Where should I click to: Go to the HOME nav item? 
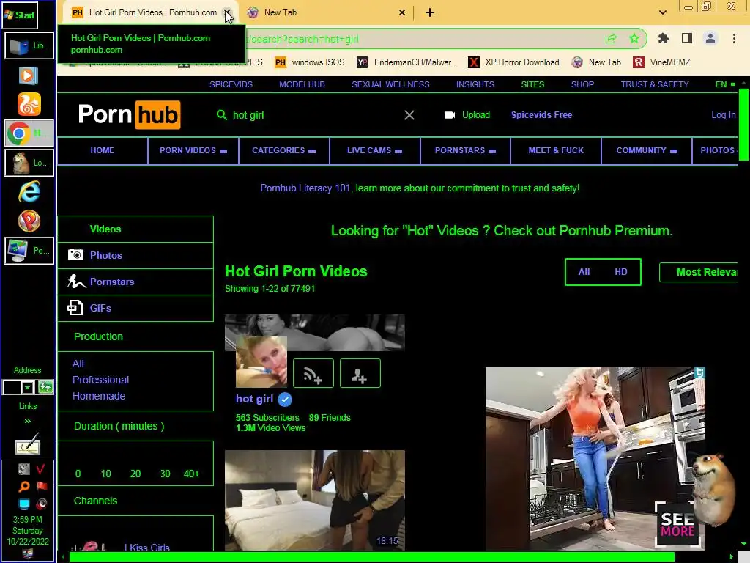coord(103,150)
